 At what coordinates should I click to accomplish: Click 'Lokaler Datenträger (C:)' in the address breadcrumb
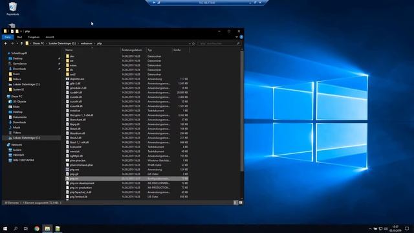tap(62, 43)
